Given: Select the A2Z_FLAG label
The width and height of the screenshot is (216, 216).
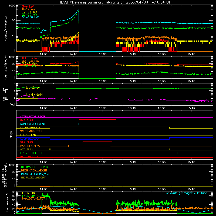Looking at the screenshot, I should [26, 149].
